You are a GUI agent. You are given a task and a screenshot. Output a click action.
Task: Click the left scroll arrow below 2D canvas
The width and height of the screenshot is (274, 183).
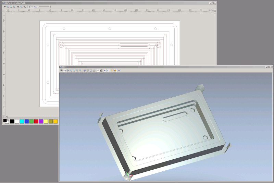click(4, 117)
